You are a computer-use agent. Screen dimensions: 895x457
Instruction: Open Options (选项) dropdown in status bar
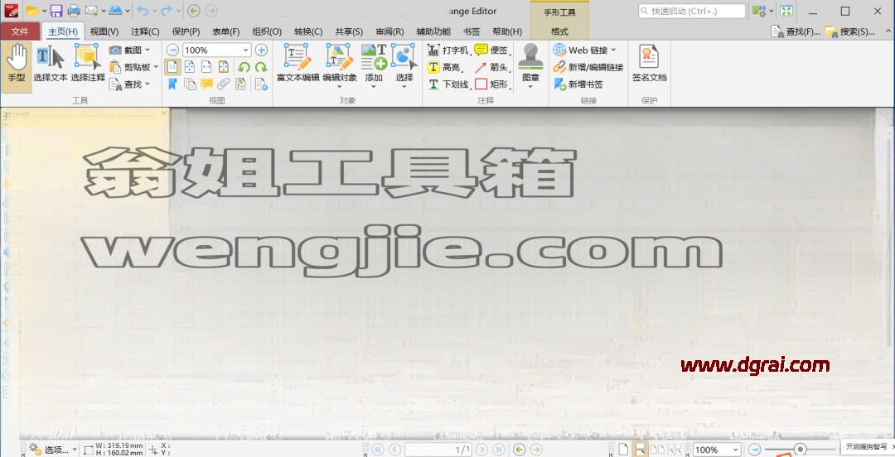pyautogui.click(x=52, y=450)
